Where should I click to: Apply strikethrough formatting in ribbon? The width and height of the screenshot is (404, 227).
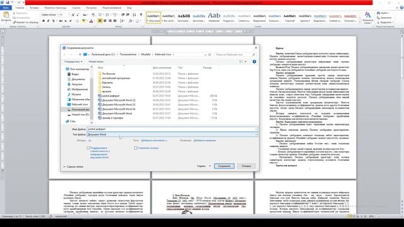click(61, 21)
